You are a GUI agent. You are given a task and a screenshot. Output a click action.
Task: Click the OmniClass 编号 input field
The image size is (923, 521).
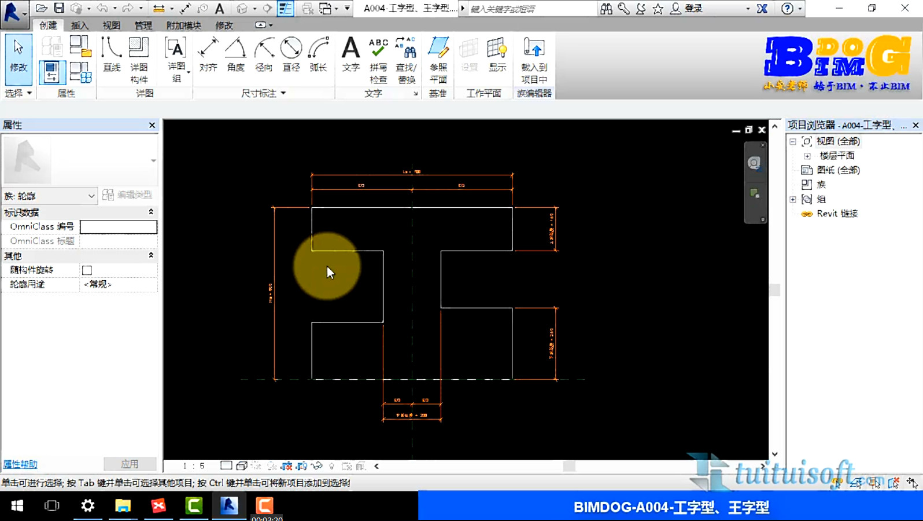(119, 227)
